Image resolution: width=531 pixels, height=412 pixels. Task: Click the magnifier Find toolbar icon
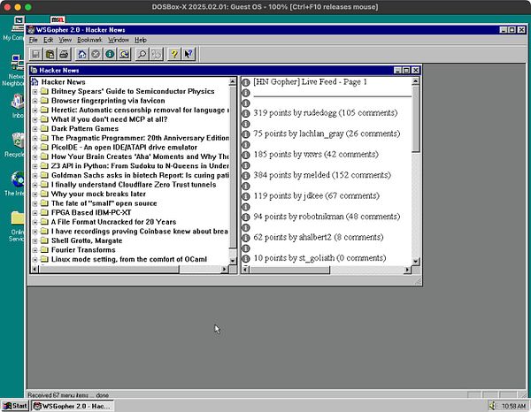(x=142, y=54)
